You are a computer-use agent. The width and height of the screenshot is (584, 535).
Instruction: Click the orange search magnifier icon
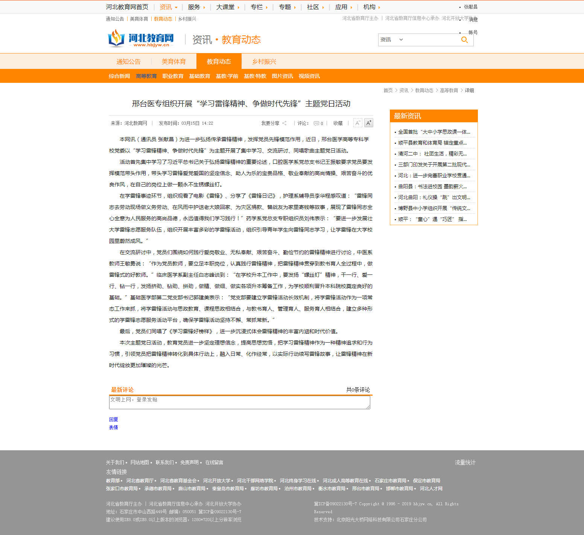tap(464, 40)
